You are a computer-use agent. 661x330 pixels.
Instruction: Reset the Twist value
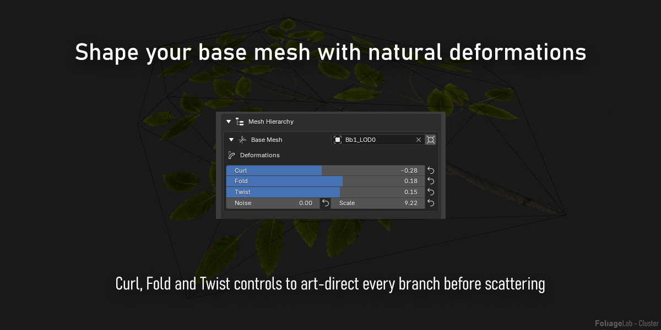431,192
